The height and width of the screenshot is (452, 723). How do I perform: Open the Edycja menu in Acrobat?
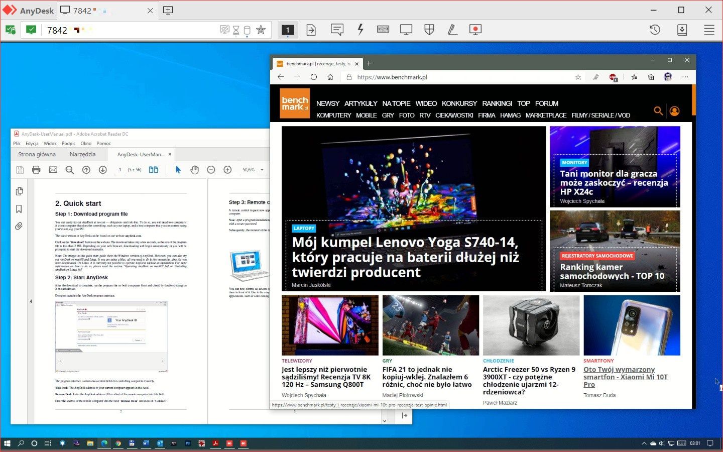(x=32, y=144)
